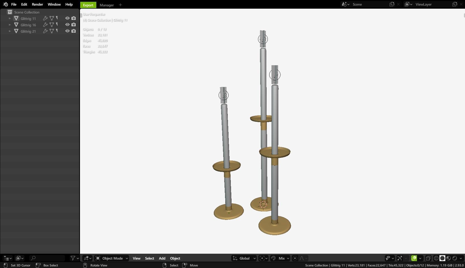Disable Glittrig 16 in renders
The width and height of the screenshot is (465, 268).
(74, 25)
